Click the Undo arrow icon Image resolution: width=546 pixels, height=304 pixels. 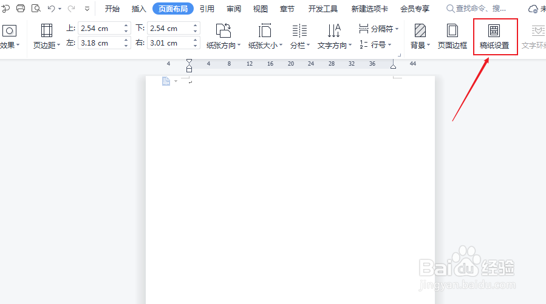click(51, 9)
